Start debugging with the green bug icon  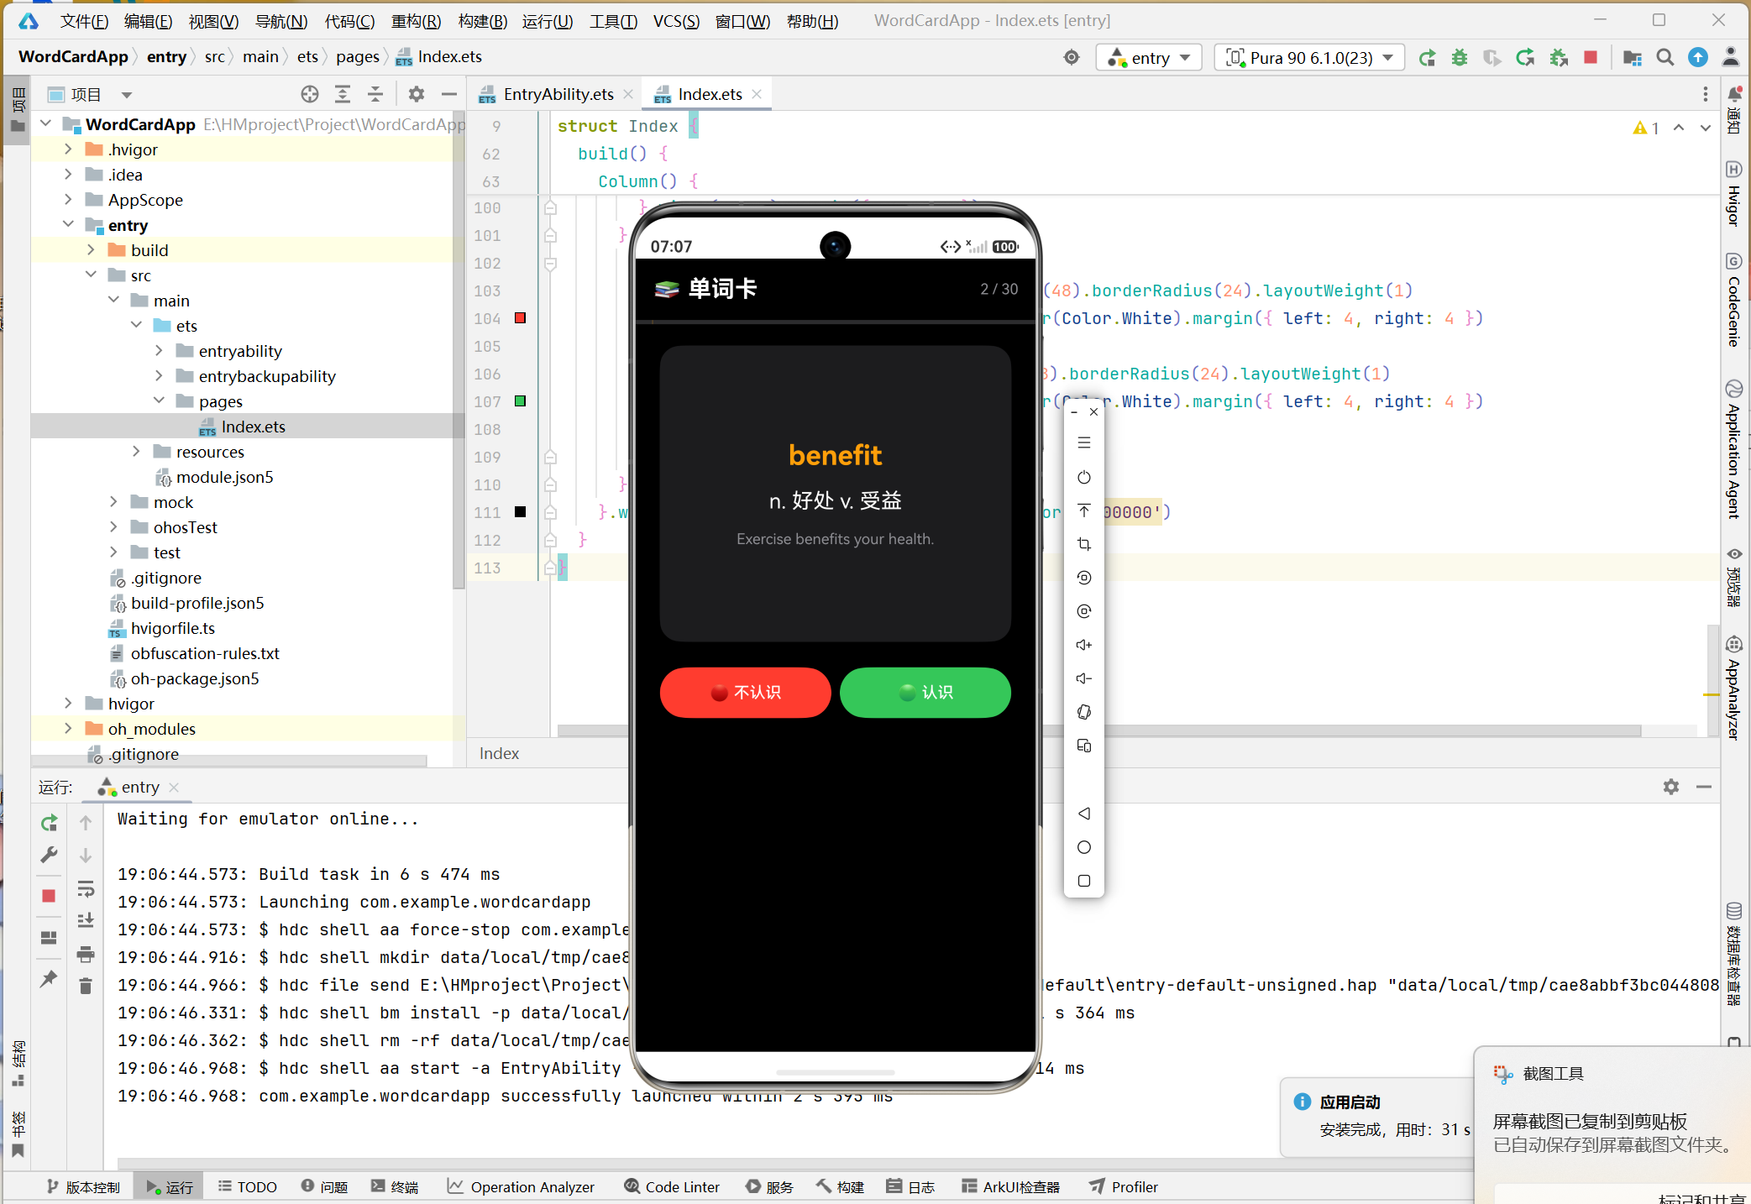coord(1460,57)
